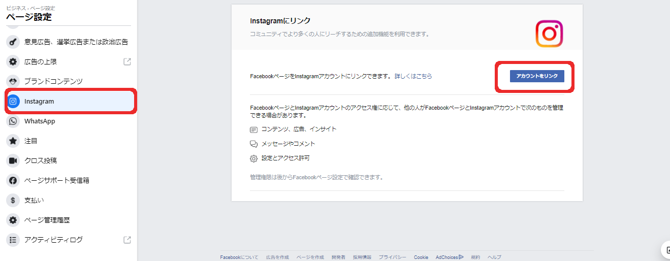Open プライバシー footer link

392,257
